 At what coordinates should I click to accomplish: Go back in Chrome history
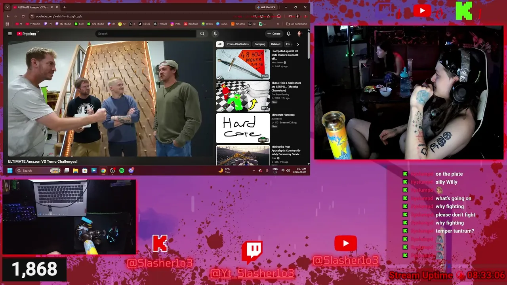click(8, 16)
